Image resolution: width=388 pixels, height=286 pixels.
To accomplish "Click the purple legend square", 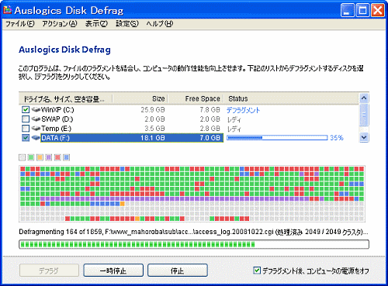I will click(x=49, y=157).
